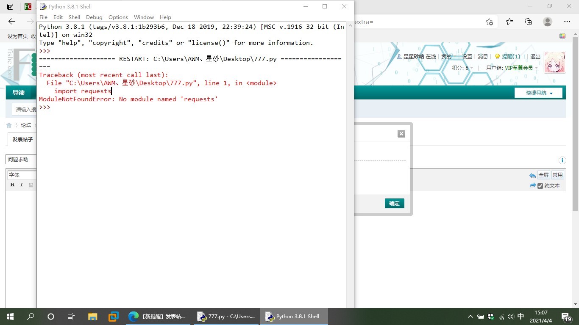Click the ModuleNotFoundError message line
Viewport: 579px width, 325px height.
click(128, 99)
